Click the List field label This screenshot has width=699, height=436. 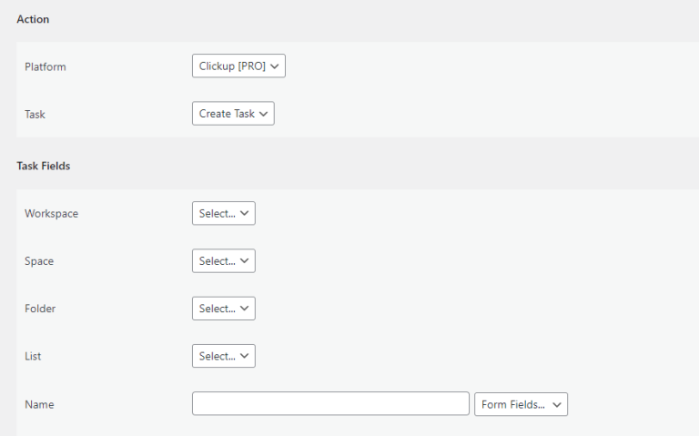[33, 356]
